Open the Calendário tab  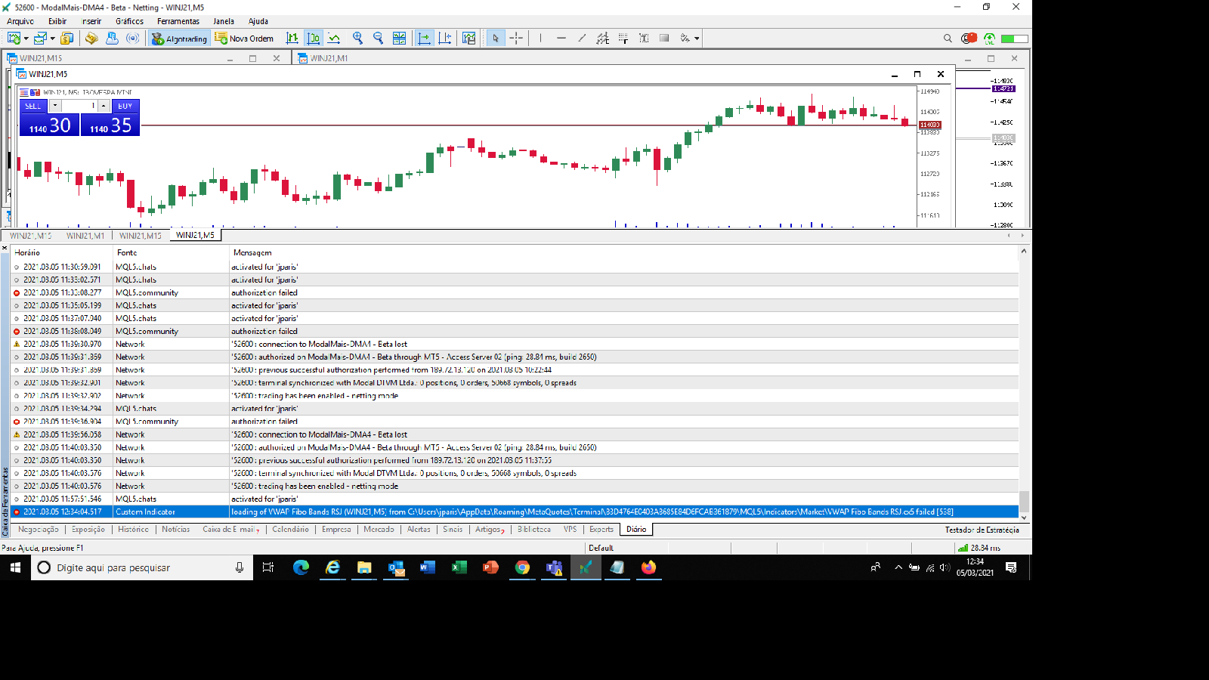click(291, 530)
